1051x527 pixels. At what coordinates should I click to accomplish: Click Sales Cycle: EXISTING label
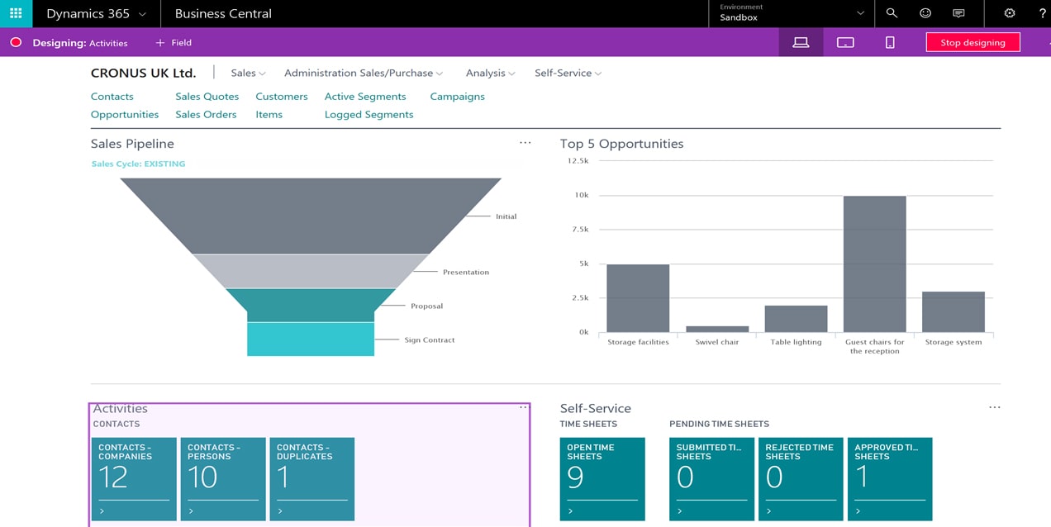[x=138, y=164]
